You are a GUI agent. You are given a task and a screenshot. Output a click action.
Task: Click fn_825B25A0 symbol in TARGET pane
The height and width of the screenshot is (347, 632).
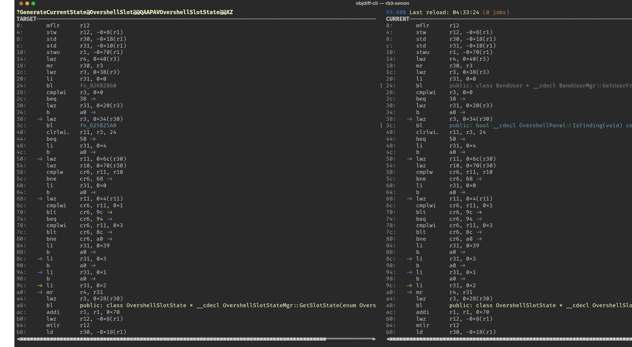tap(98, 125)
